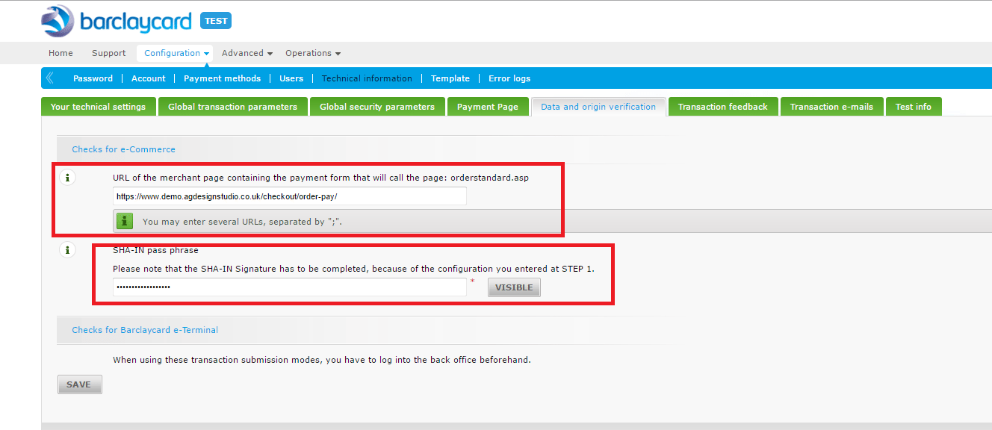Show info for SHA-IN pass phrase

(x=67, y=250)
